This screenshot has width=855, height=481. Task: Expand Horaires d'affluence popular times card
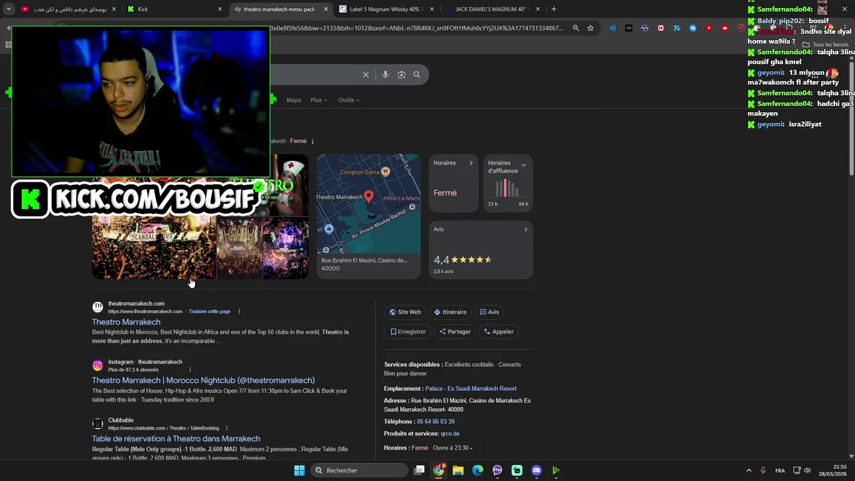(x=508, y=183)
